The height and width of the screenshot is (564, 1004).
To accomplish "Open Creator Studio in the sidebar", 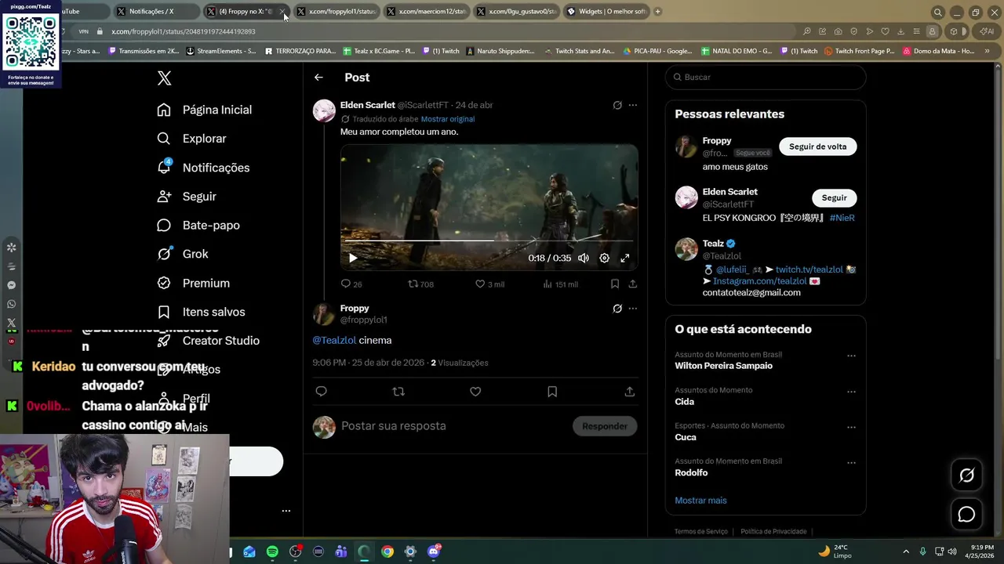I will 208,341.
